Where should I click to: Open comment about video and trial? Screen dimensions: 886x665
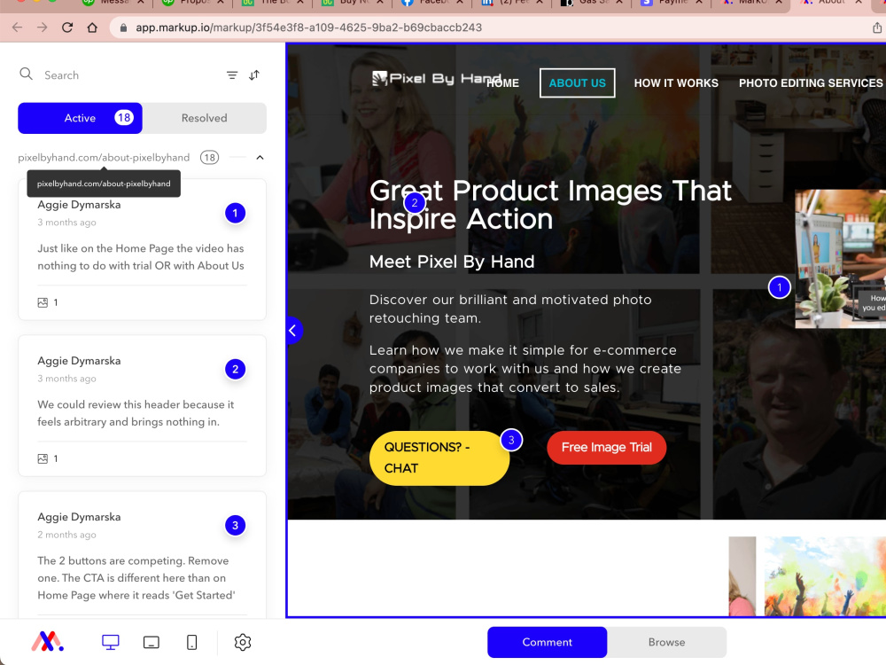(142, 249)
